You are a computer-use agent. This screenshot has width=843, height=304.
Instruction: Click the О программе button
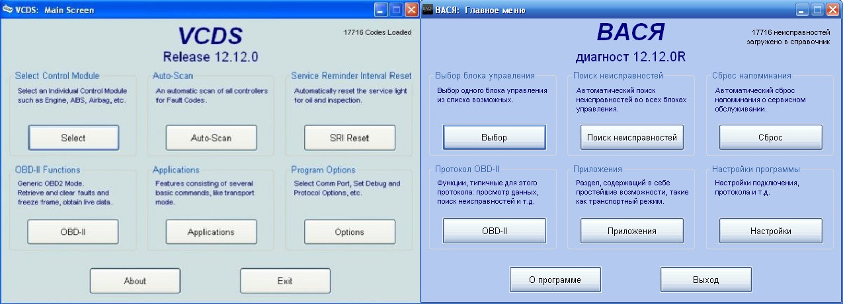point(555,280)
